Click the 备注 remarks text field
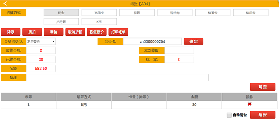 point(117,78)
